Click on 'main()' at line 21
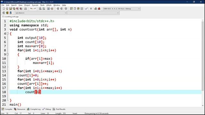The width and height of the screenshot is (205, 115). (15, 104)
